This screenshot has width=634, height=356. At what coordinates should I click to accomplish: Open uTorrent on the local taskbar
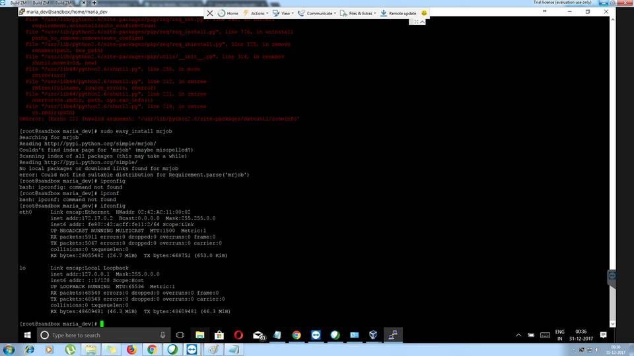click(x=71, y=349)
